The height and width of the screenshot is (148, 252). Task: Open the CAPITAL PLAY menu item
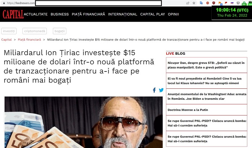pyautogui.click(x=153, y=14)
